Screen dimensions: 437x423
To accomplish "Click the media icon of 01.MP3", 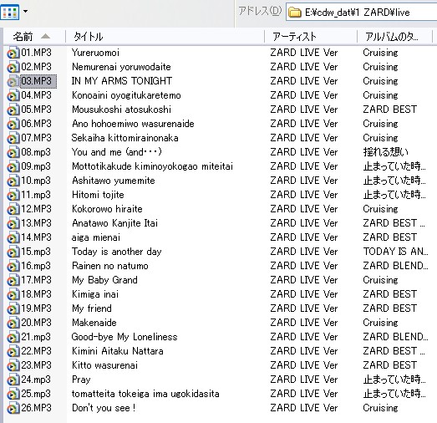I will pos(13,53).
